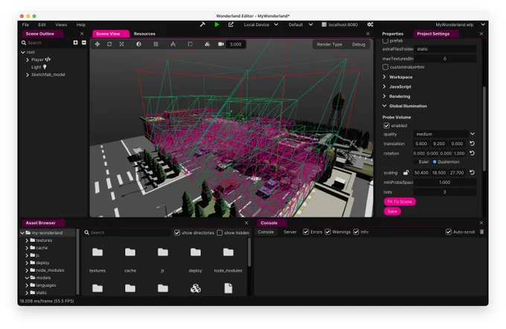
Task: Open the node_modules folder thumbnail
Action: [228, 252]
